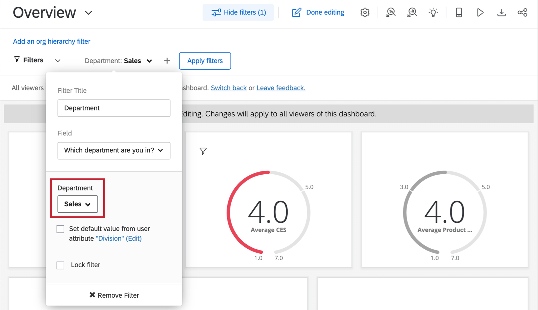The width and height of the screenshot is (538, 310).
Task: Click the Add an org hierarchy filter link
Action: point(52,41)
